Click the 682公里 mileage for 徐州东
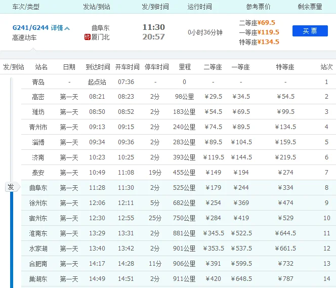 (184, 203)
